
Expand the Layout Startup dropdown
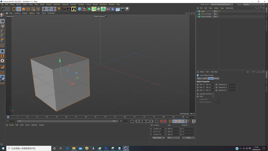pos(254,4)
